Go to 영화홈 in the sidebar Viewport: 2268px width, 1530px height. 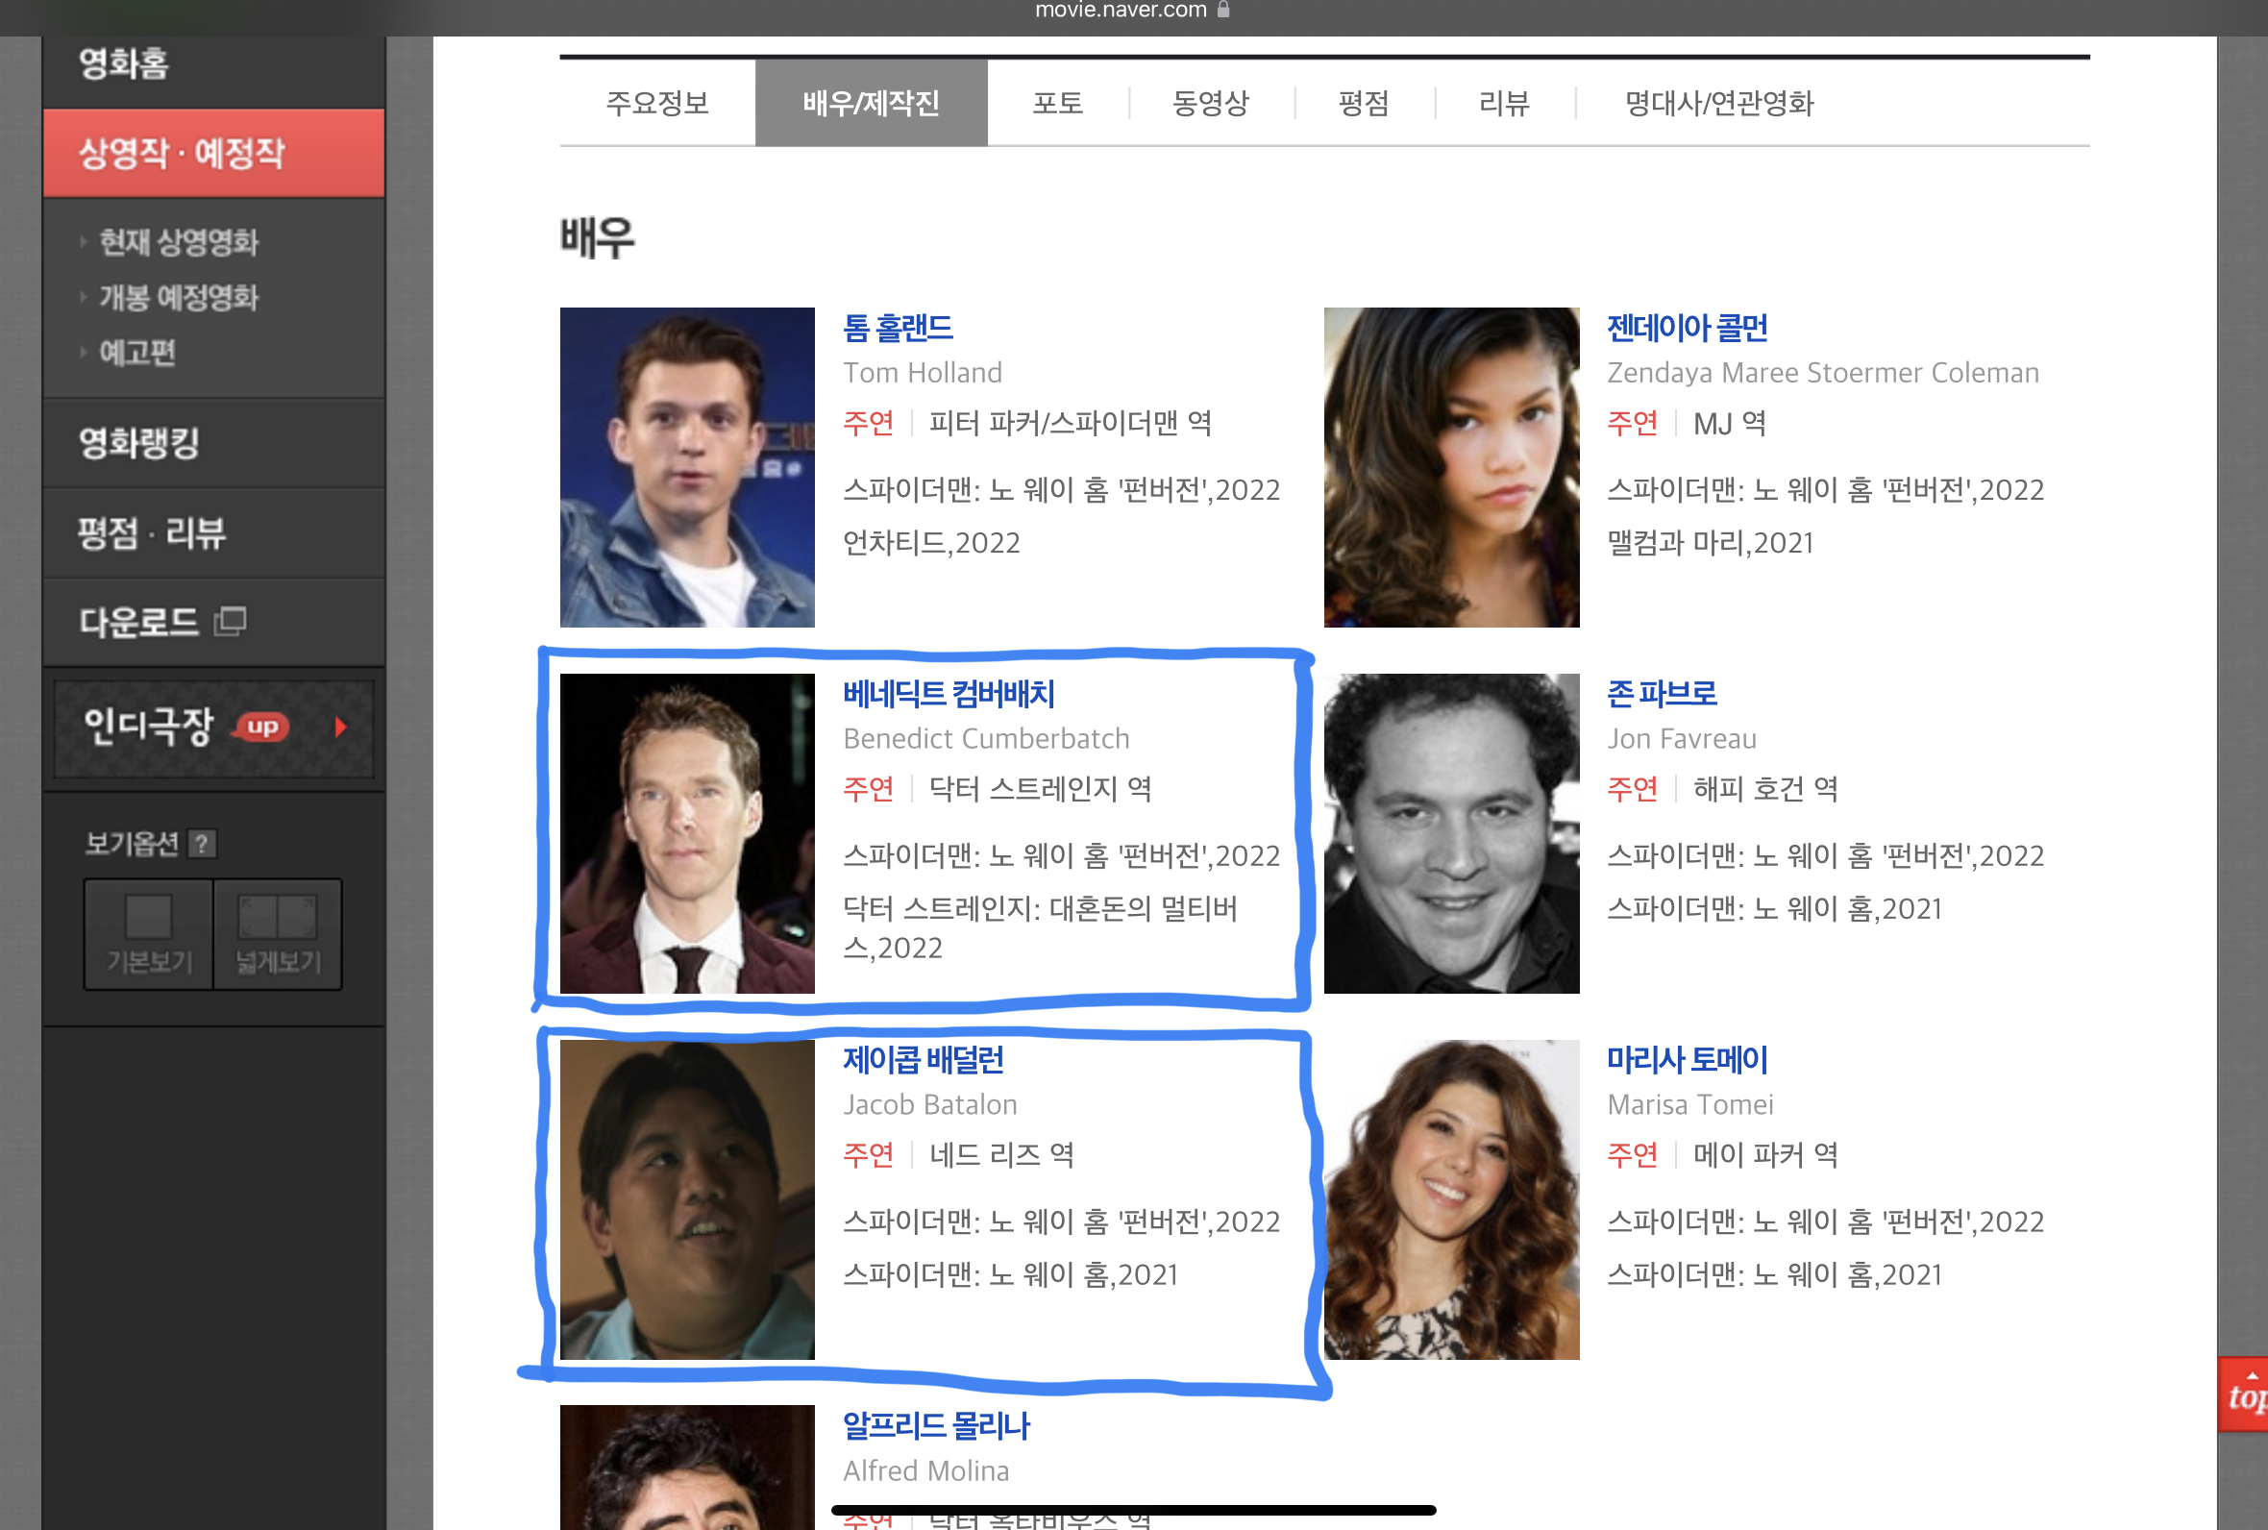[124, 63]
